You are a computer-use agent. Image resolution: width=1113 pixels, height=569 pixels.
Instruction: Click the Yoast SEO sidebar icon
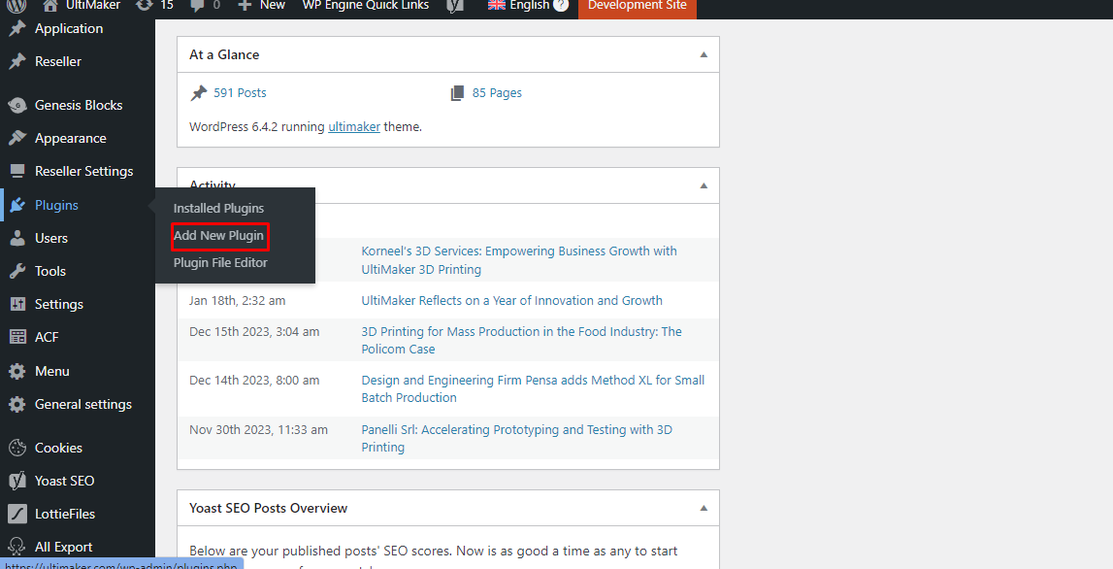pos(17,481)
